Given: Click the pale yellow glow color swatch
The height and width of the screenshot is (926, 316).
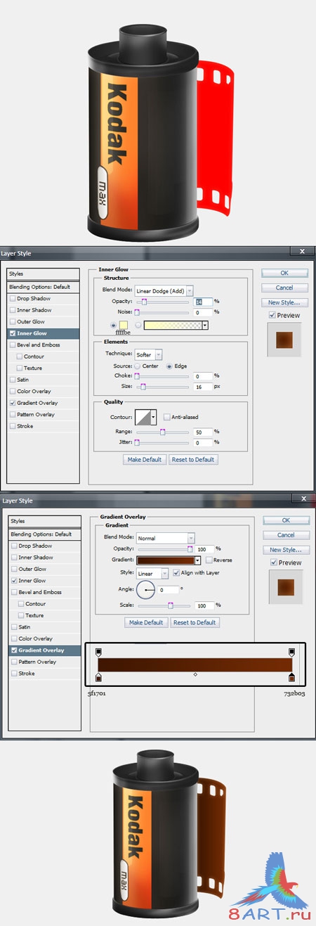Looking at the screenshot, I should [123, 325].
